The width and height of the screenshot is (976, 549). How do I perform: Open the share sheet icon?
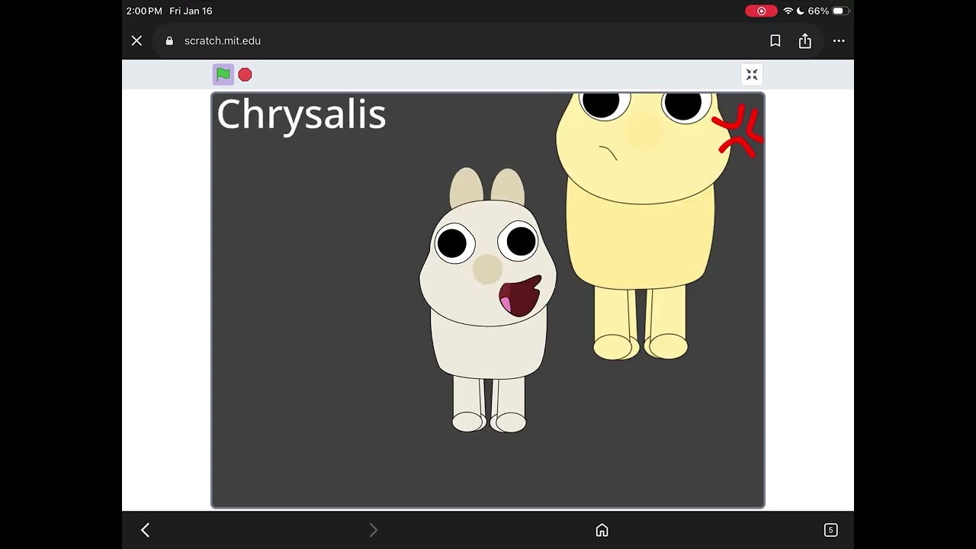[805, 40]
